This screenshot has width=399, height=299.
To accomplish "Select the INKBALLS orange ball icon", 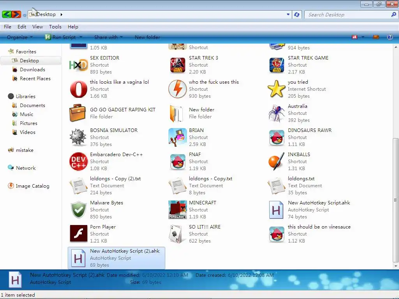I will [x=276, y=162].
